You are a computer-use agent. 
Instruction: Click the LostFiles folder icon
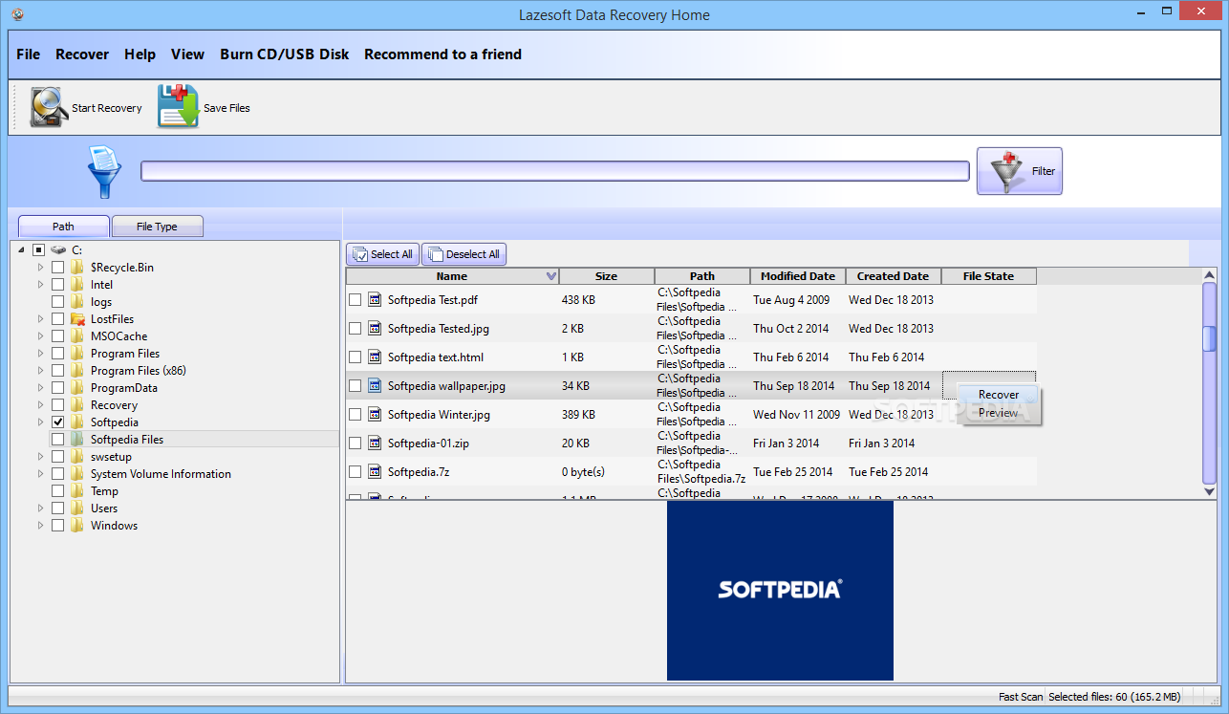point(77,318)
